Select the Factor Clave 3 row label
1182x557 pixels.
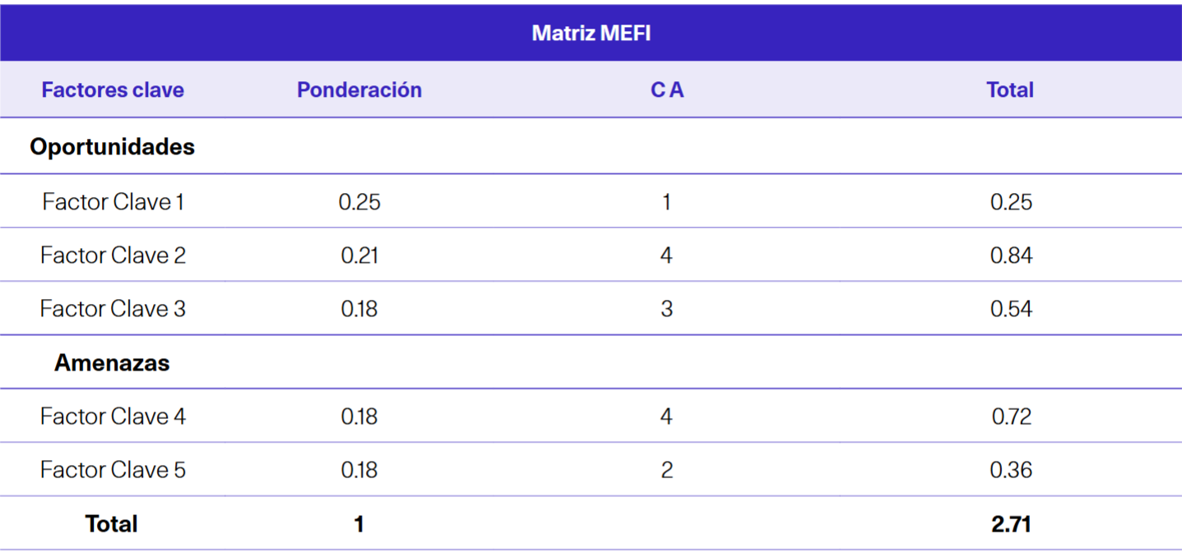tap(113, 309)
